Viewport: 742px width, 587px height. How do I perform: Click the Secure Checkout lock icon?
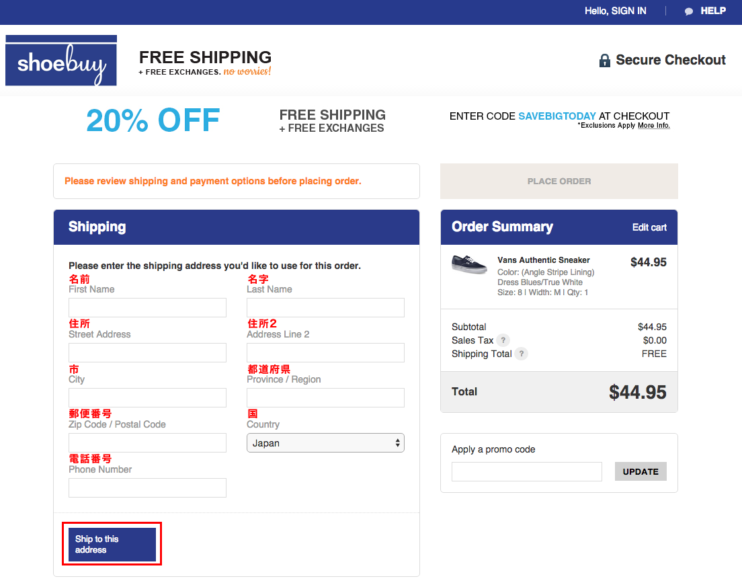coord(604,60)
